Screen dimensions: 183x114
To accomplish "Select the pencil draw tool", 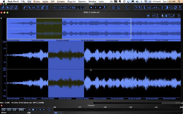I will 173,16.
